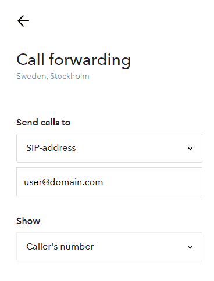Click the Send calls to label

pyautogui.click(x=43, y=123)
